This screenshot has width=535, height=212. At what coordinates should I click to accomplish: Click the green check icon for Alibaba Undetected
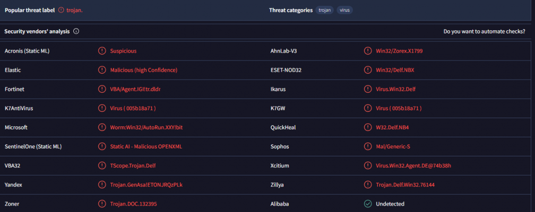pyautogui.click(x=367, y=204)
